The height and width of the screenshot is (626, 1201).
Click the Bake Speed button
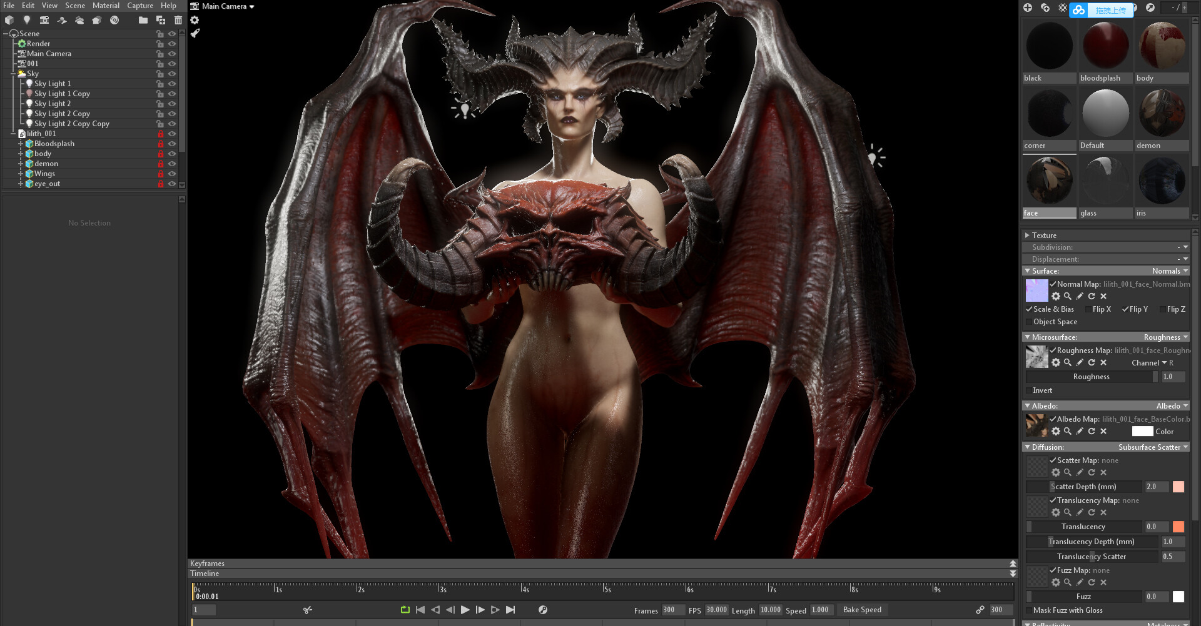862,610
